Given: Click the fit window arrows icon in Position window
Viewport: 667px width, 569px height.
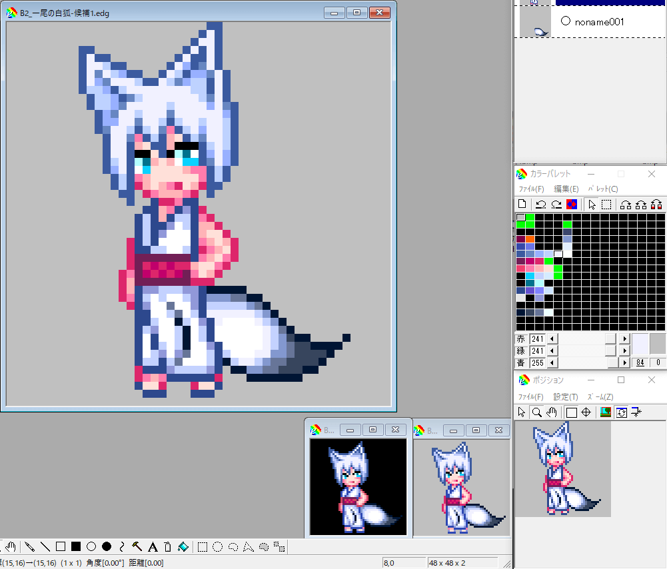Looking at the screenshot, I should (x=636, y=412).
